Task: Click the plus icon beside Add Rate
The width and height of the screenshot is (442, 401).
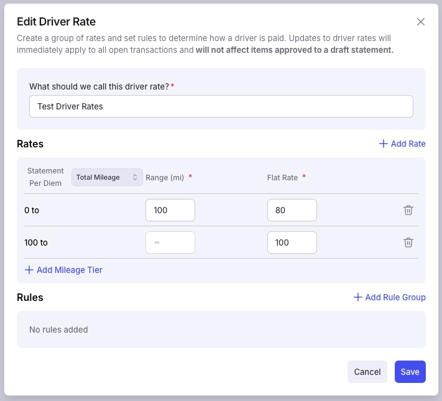Action: (384, 144)
